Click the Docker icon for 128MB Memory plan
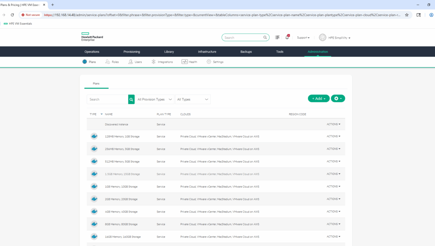Screen dimensions: 435x246 [x=94, y=137]
